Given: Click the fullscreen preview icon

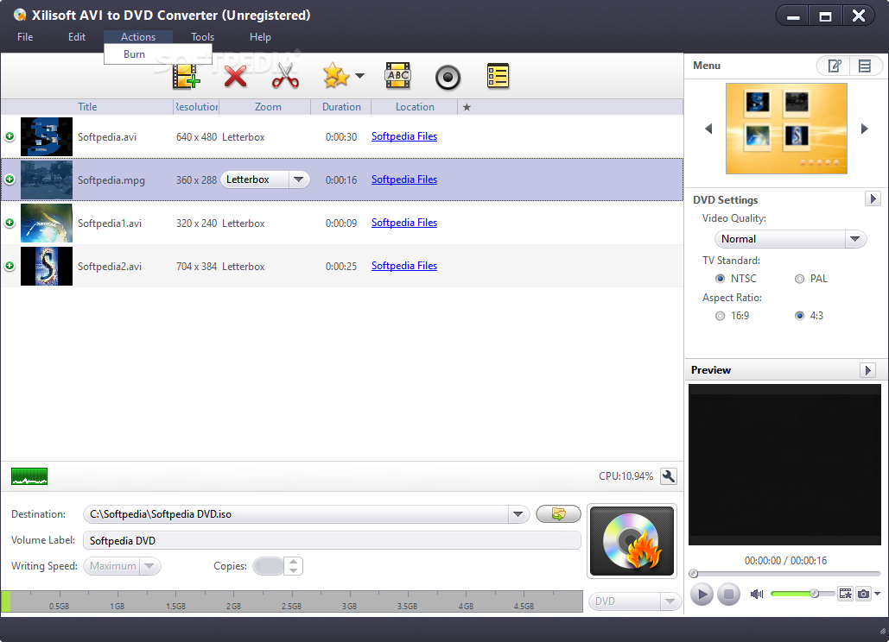Looking at the screenshot, I should tap(845, 594).
